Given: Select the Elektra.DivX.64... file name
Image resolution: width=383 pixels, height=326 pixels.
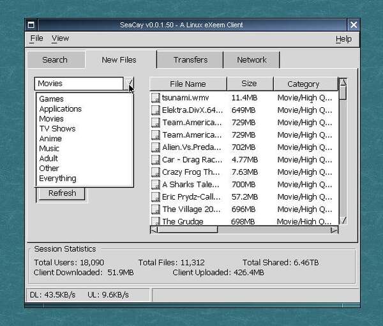Looking at the screenshot, I should pyautogui.click(x=193, y=110).
